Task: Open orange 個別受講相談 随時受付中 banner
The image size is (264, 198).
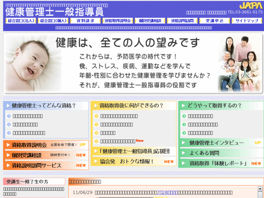Action: [46, 155]
